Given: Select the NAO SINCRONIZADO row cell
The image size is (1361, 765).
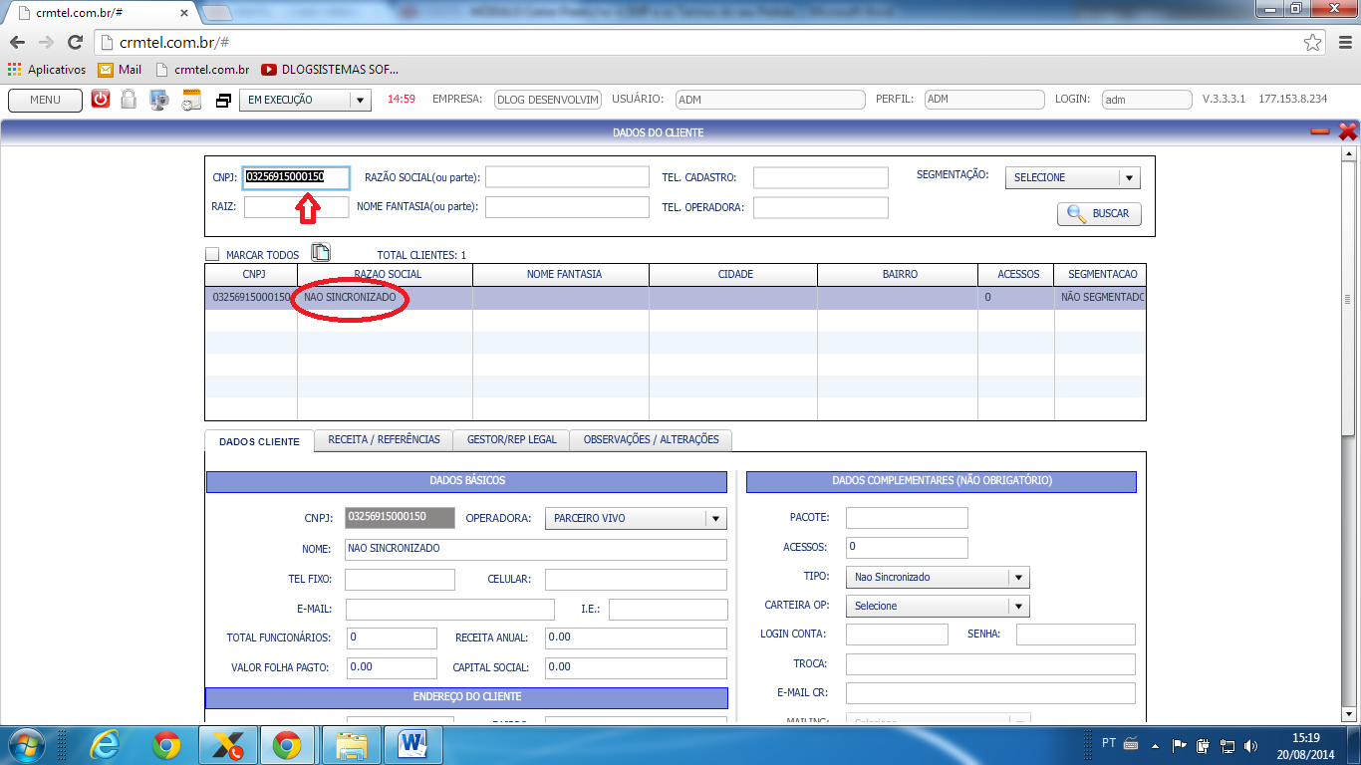Looking at the screenshot, I should [385, 298].
